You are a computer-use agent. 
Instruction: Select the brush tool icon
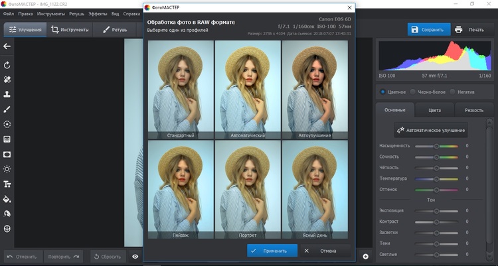(7, 109)
